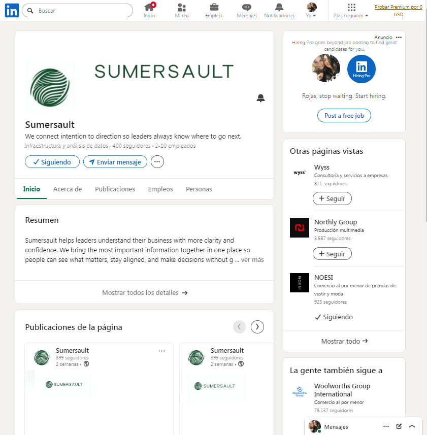Open ad options next to Anuncio
The image size is (427, 435).
399,37
